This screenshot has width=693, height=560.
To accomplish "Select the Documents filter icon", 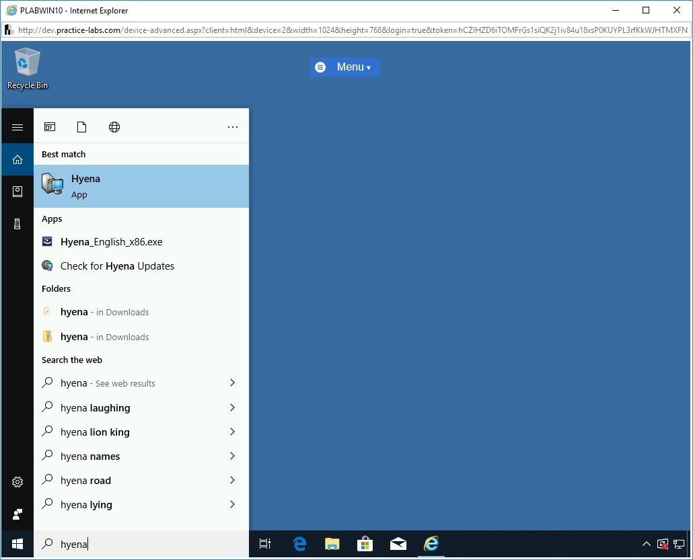I will tap(82, 127).
